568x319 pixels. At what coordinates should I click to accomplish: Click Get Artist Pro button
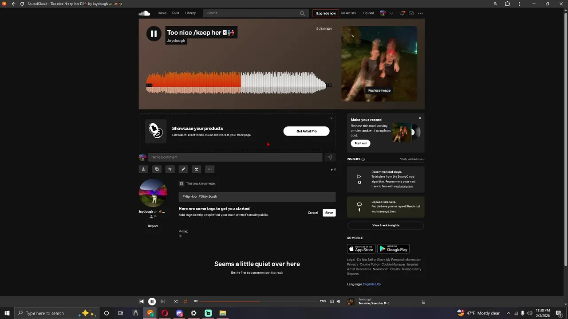click(x=307, y=131)
